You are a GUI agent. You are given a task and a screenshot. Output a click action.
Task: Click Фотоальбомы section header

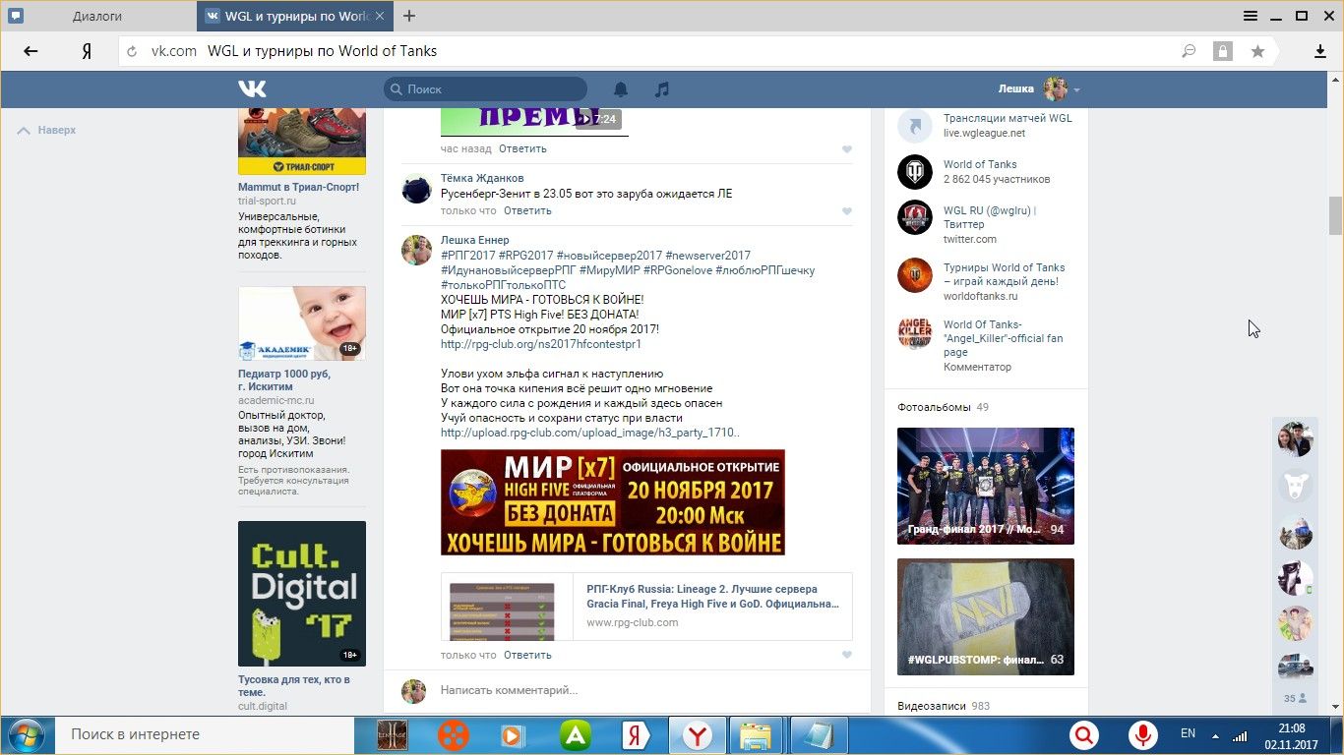pos(934,407)
